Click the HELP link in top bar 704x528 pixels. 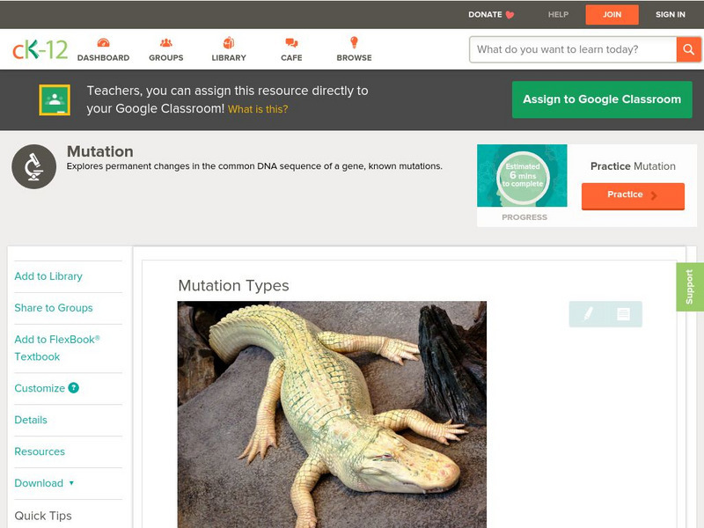[558, 15]
